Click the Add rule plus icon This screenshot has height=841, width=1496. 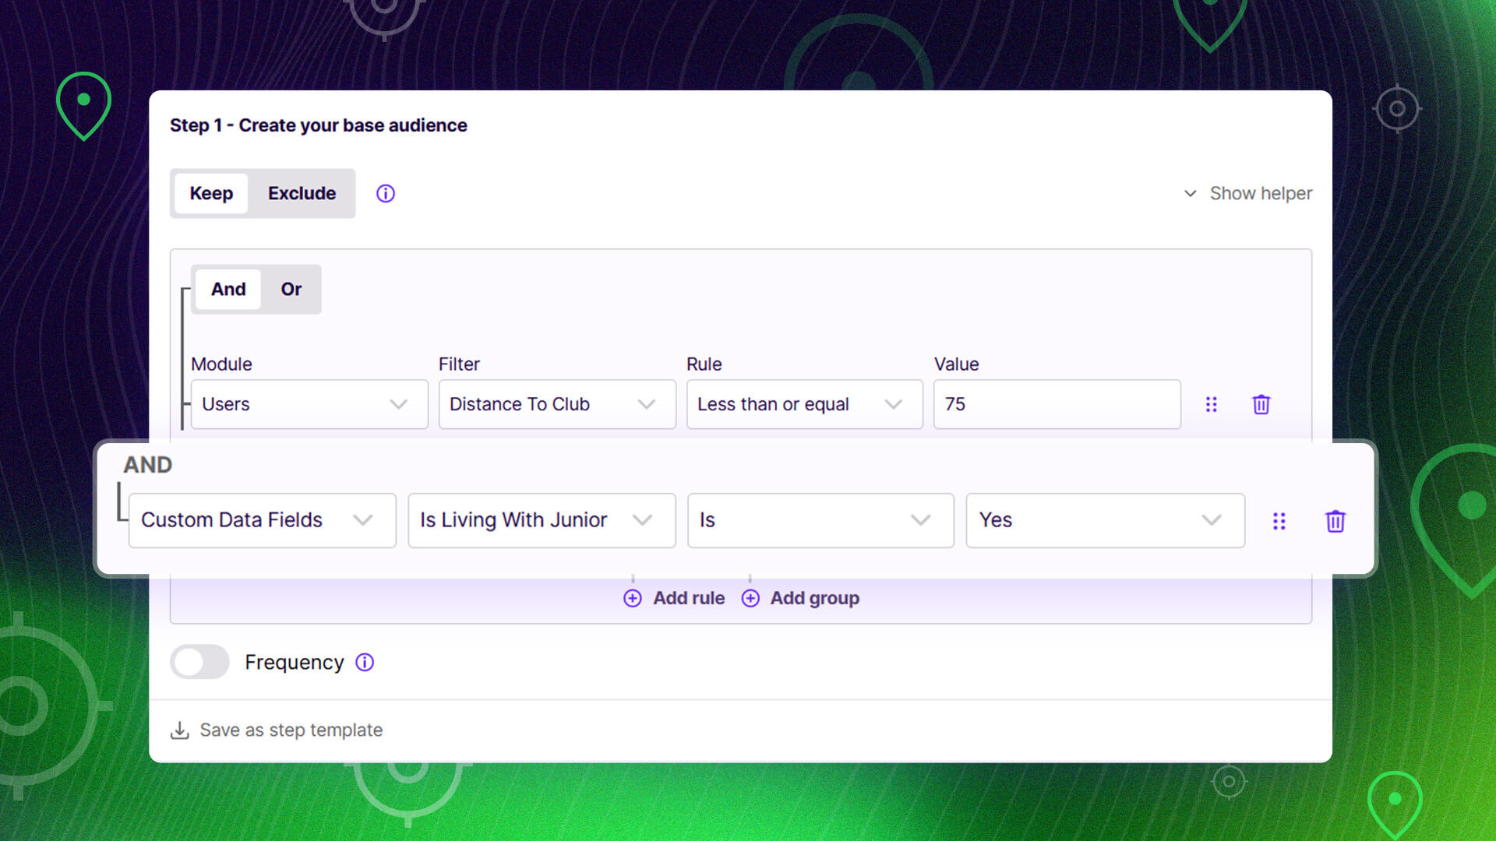(x=633, y=599)
